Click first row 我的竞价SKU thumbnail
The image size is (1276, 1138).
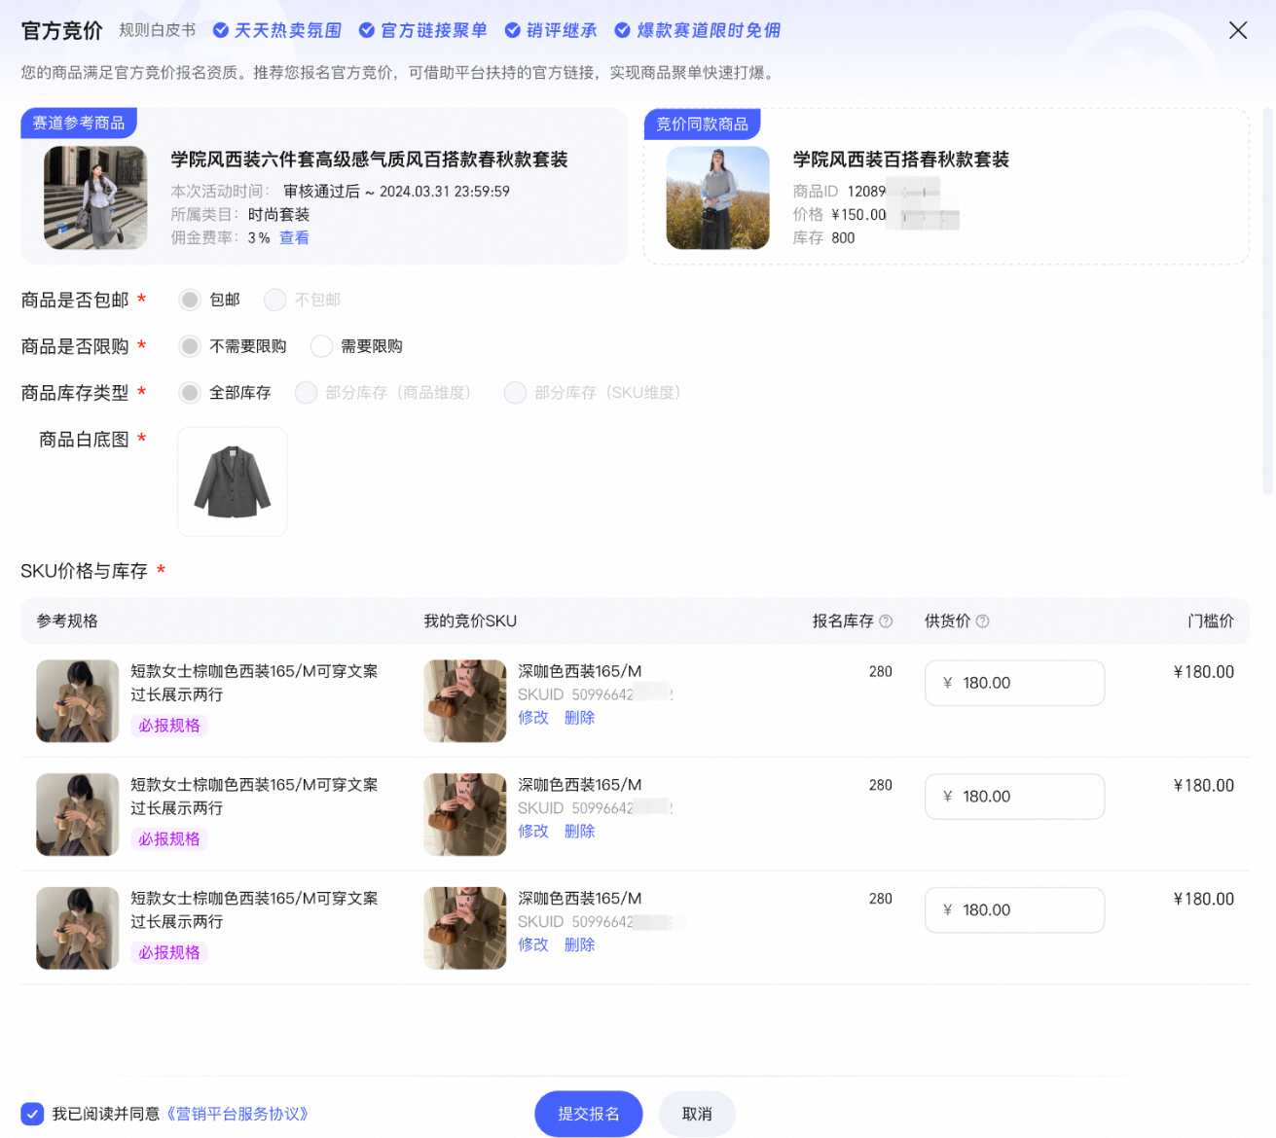tap(465, 701)
